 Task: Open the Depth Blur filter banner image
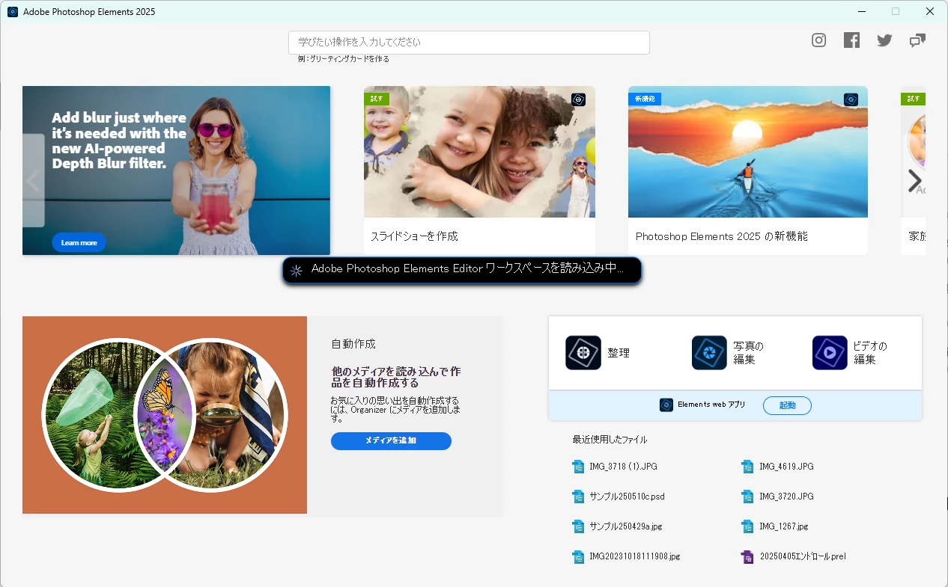[x=176, y=170]
